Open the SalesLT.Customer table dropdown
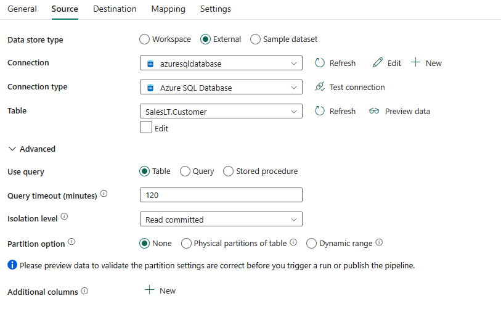 coord(221,111)
